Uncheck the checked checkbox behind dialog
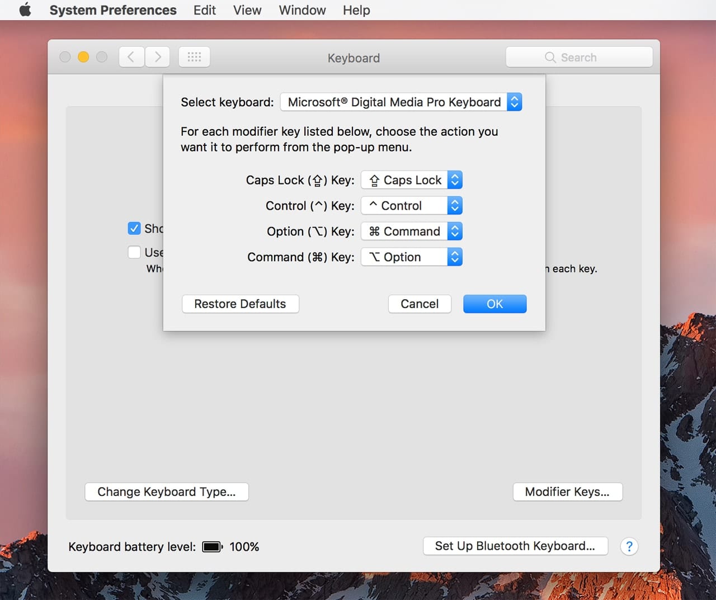Image resolution: width=716 pixels, height=600 pixels. click(x=134, y=228)
